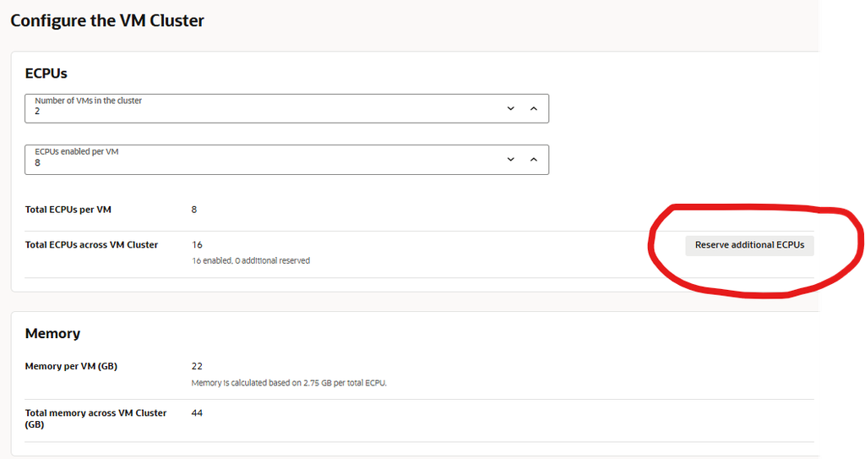Increase the number of VMs in the cluster
This screenshot has height=459, width=865.
[x=534, y=108]
